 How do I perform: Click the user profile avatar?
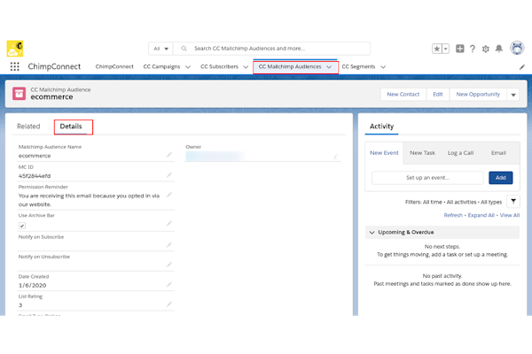pyautogui.click(x=514, y=49)
